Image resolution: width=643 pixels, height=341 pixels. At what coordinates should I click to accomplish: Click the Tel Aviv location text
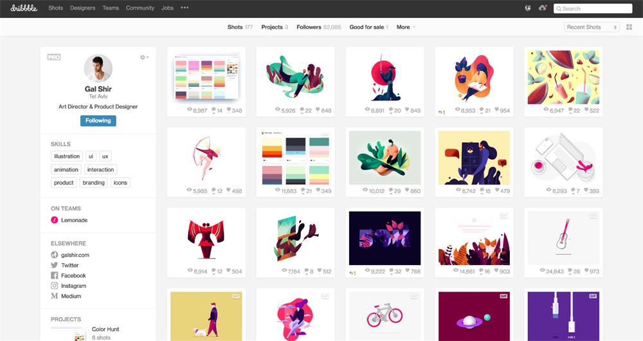(98, 97)
